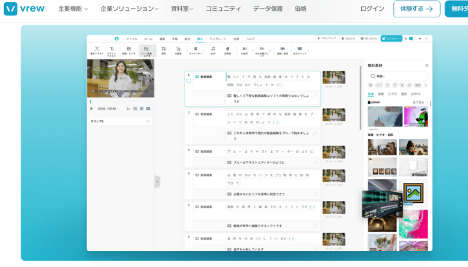Click the clip list vertical scrollbar
This screenshot has width=468, height=267.
tap(360, 97)
